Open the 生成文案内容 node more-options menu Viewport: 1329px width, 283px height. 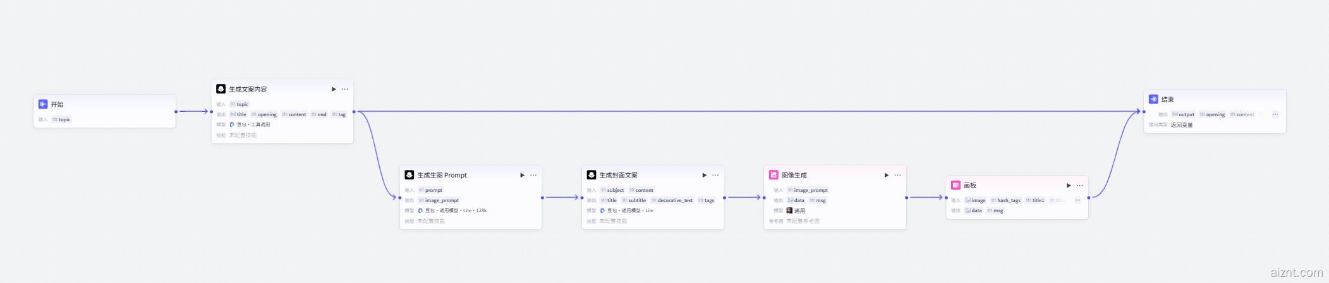[345, 89]
